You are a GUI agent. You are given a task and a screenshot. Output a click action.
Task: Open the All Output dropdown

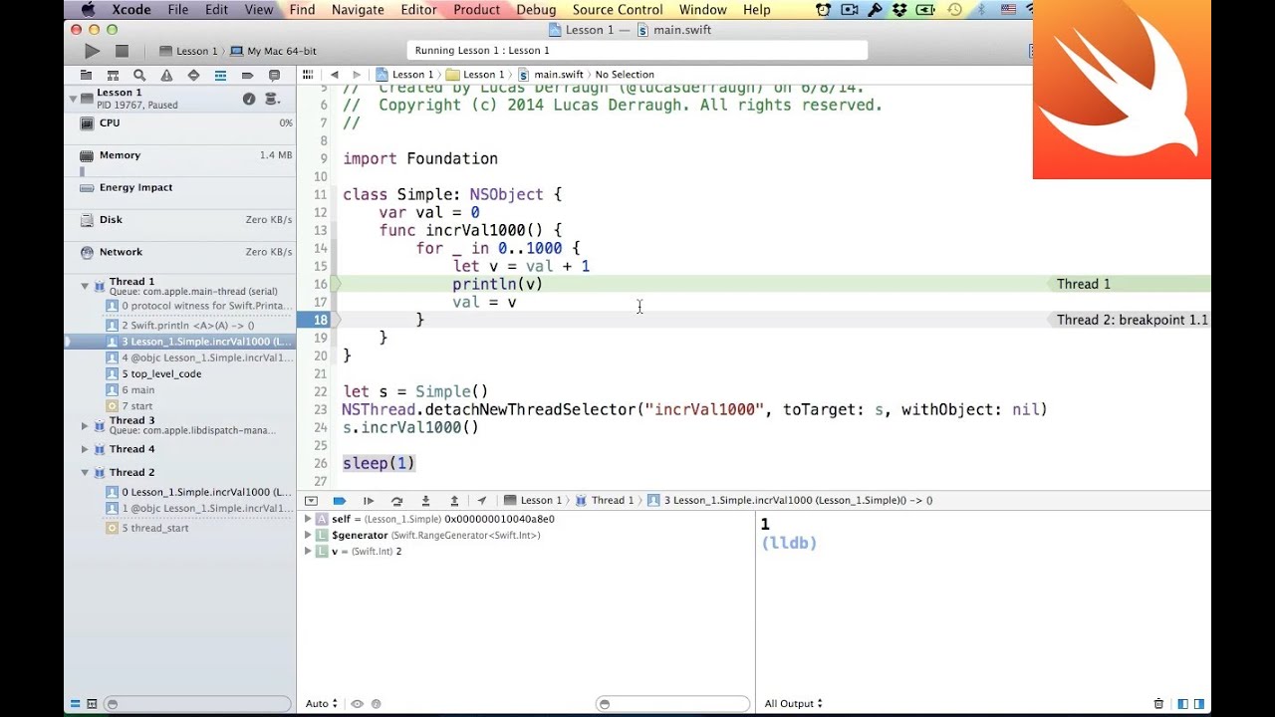(793, 704)
